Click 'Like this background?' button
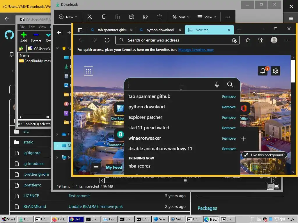 click(x=264, y=155)
